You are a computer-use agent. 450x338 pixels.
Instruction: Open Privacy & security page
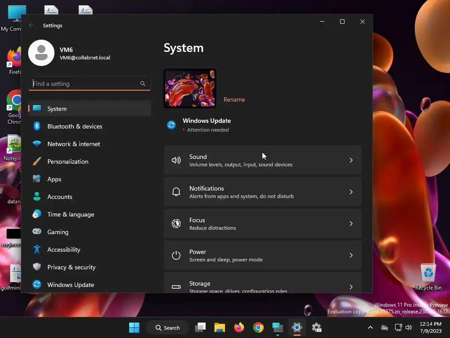coord(90,267)
